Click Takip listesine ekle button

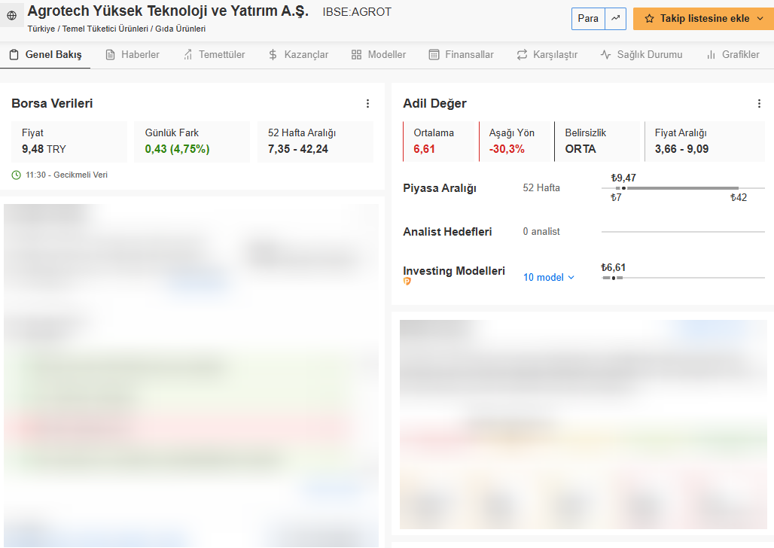703,19
